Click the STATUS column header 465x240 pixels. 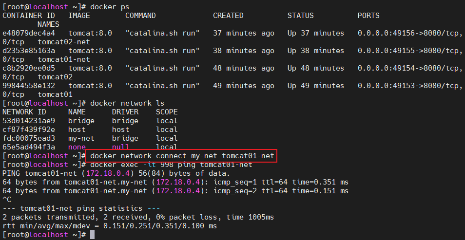300,16
